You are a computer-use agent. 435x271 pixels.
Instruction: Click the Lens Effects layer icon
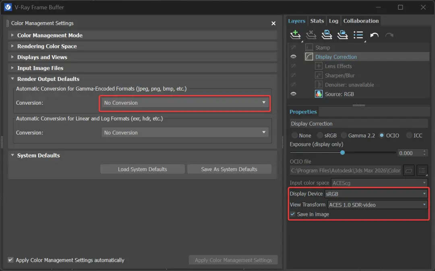click(319, 66)
